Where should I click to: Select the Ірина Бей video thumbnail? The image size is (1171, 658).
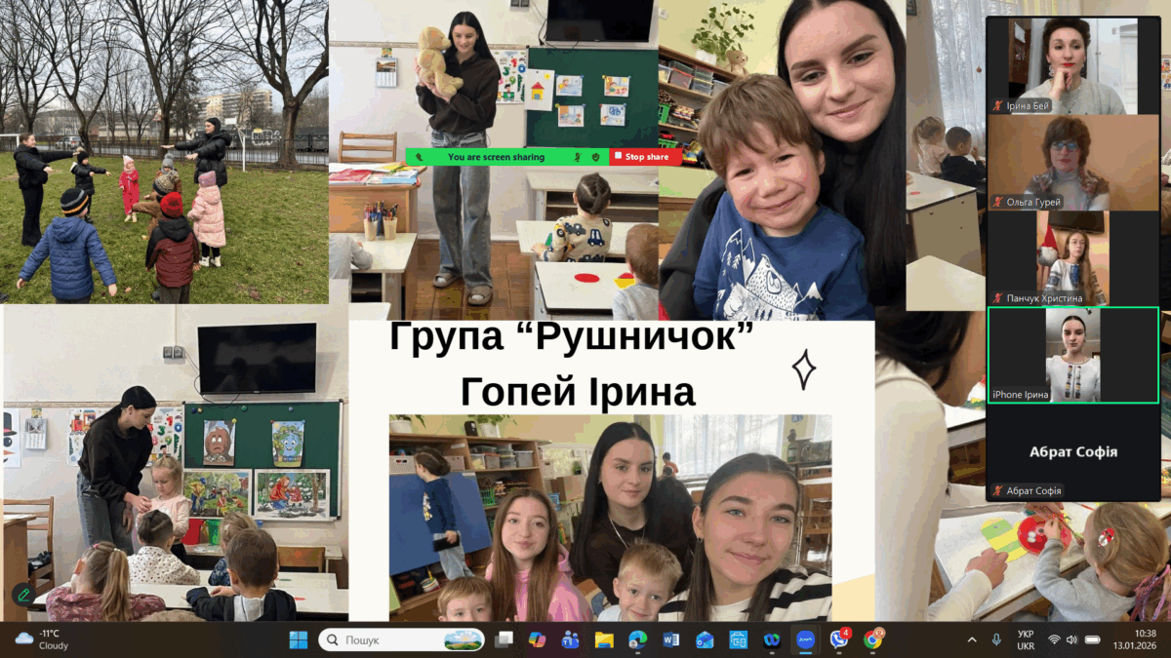tap(1072, 65)
